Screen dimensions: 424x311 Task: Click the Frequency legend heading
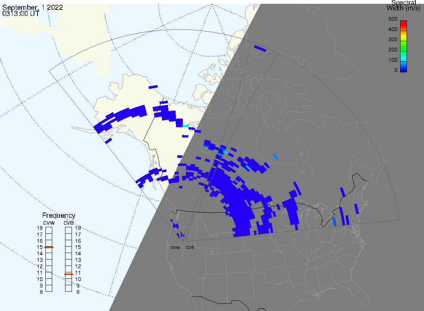[x=59, y=216]
